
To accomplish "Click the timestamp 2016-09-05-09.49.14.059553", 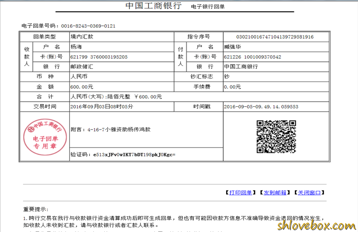I will 261,107.
